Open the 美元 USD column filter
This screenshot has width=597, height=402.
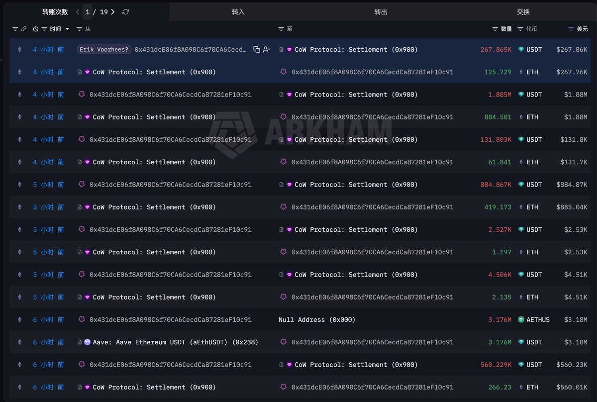click(571, 29)
